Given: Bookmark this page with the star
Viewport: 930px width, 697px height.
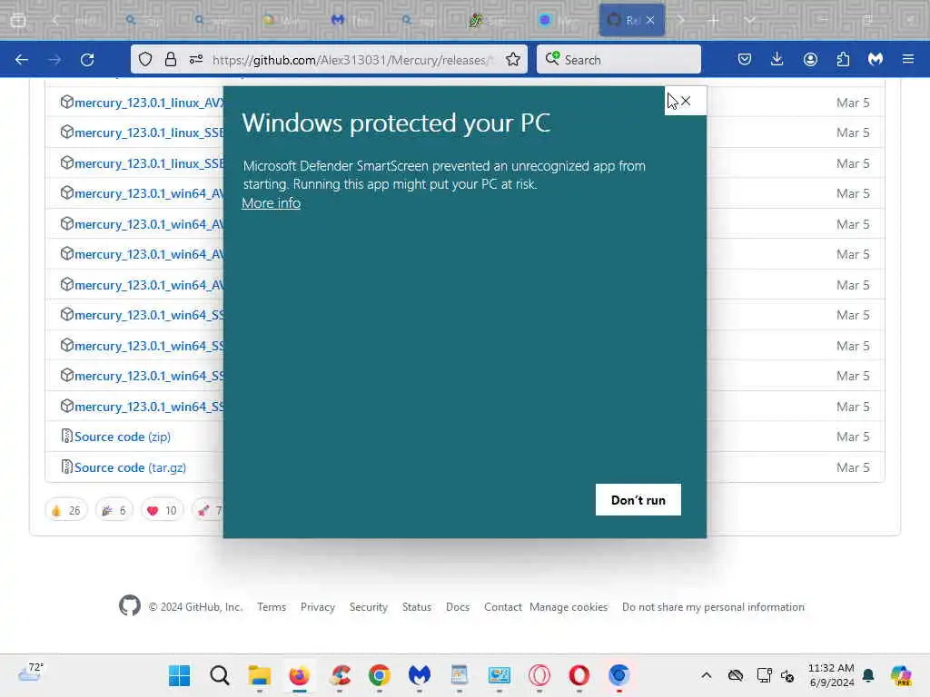Looking at the screenshot, I should 513,59.
